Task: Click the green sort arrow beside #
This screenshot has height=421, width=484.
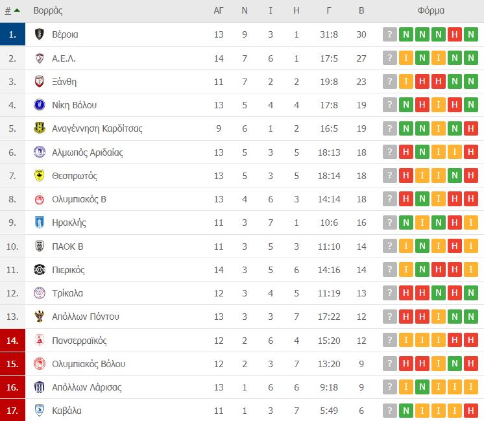Action: (17, 10)
